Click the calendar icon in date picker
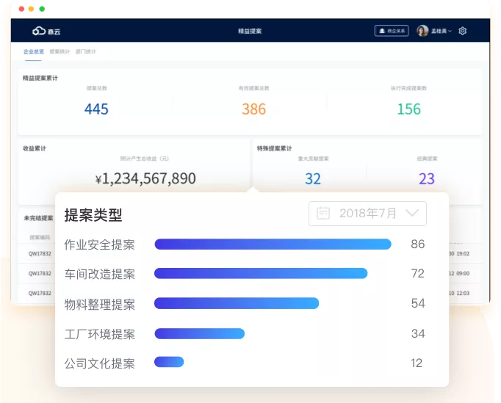501x403 pixels. click(322, 213)
